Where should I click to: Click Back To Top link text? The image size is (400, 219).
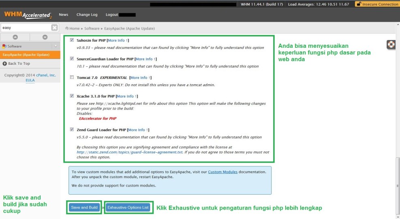[x=19, y=64]
